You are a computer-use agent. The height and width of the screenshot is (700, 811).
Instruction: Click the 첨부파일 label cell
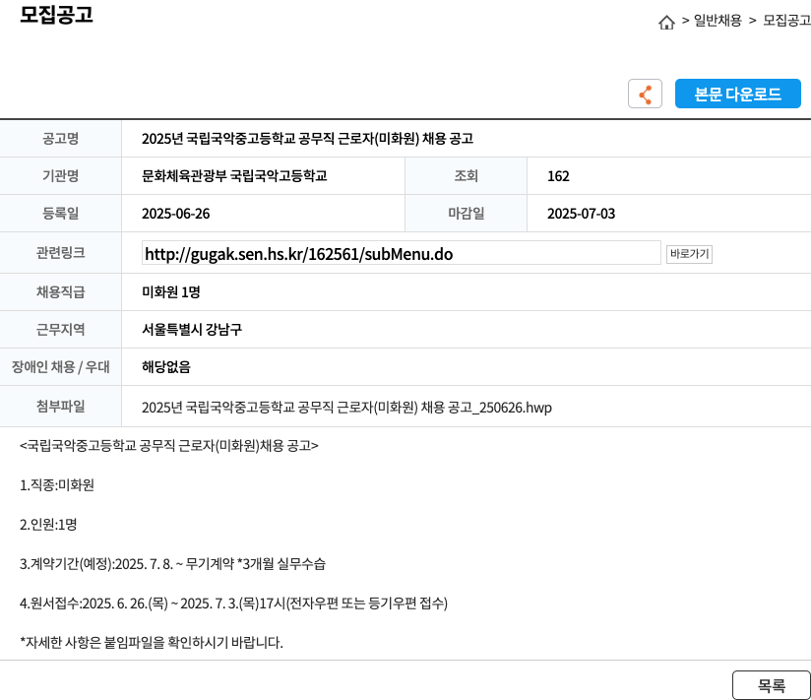tap(60, 407)
